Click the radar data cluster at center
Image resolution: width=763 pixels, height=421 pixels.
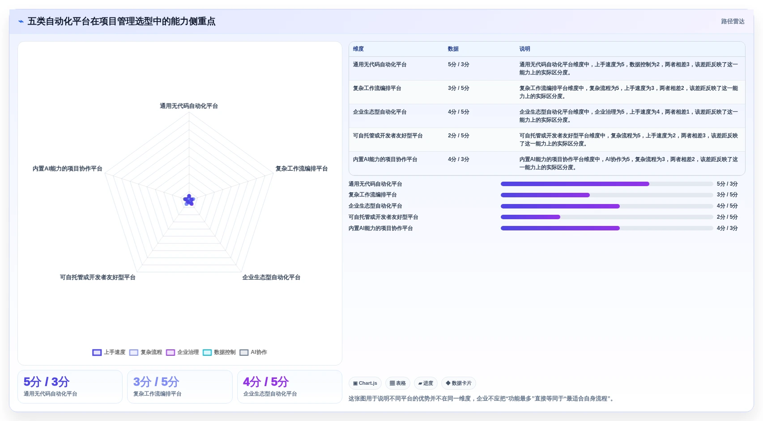[189, 200]
